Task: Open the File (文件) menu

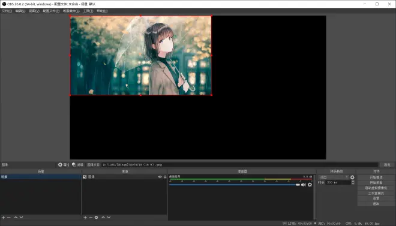Action: (7, 11)
